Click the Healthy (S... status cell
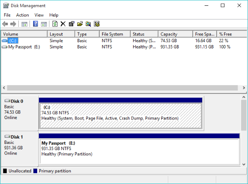248x184 pixels. coord(144,41)
